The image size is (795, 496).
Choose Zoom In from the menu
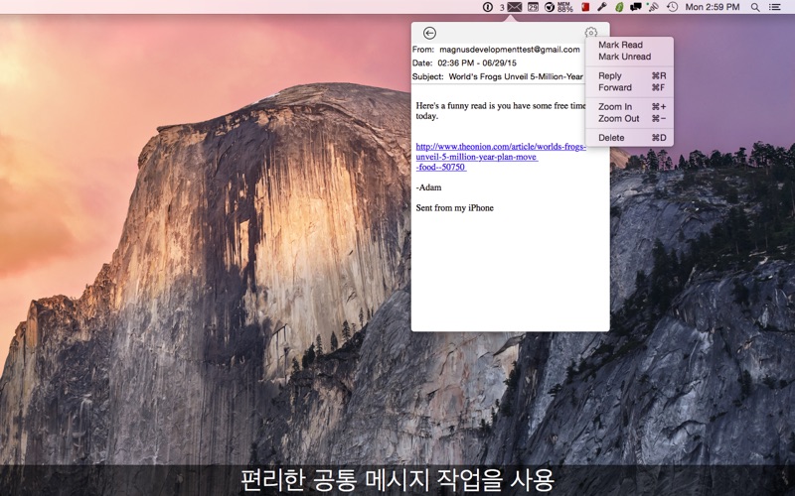(x=629, y=107)
